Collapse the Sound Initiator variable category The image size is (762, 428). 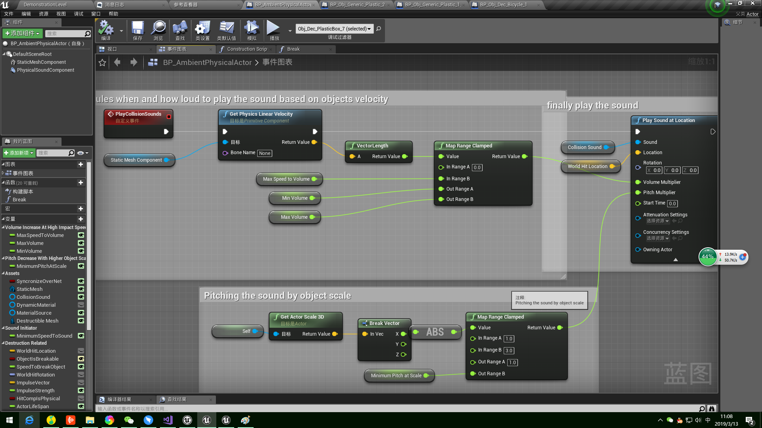pos(3,328)
